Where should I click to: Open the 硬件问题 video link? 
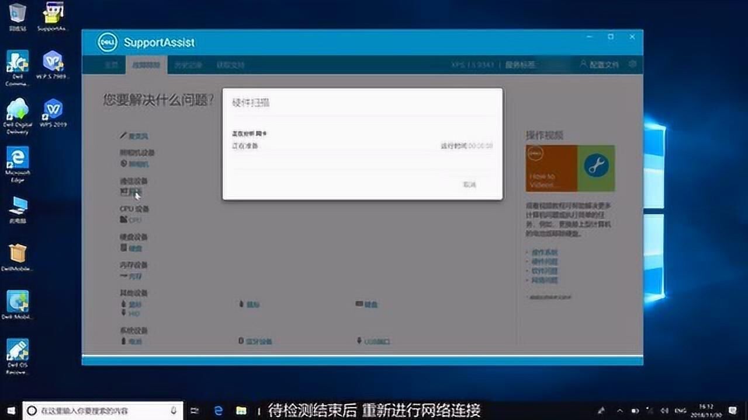tap(545, 262)
